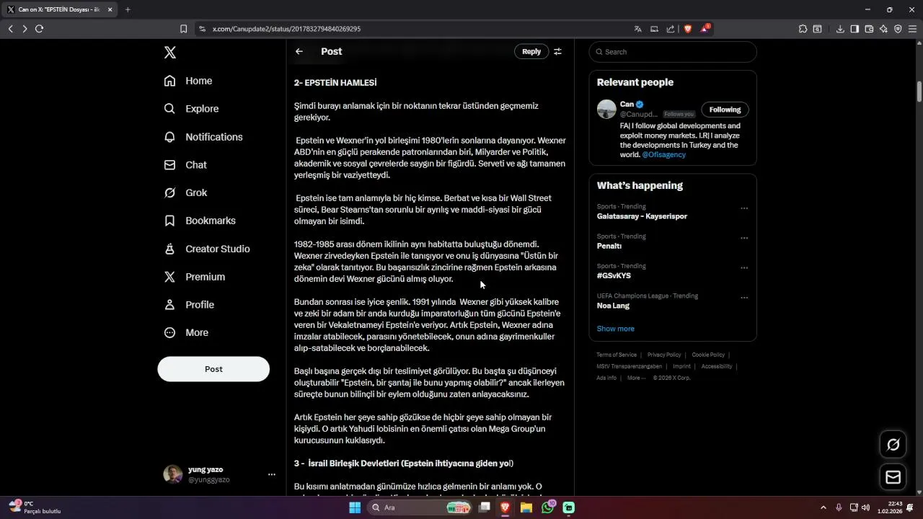The height and width of the screenshot is (519, 923).
Task: Open Brave Rewards triangle icon
Action: (x=705, y=29)
